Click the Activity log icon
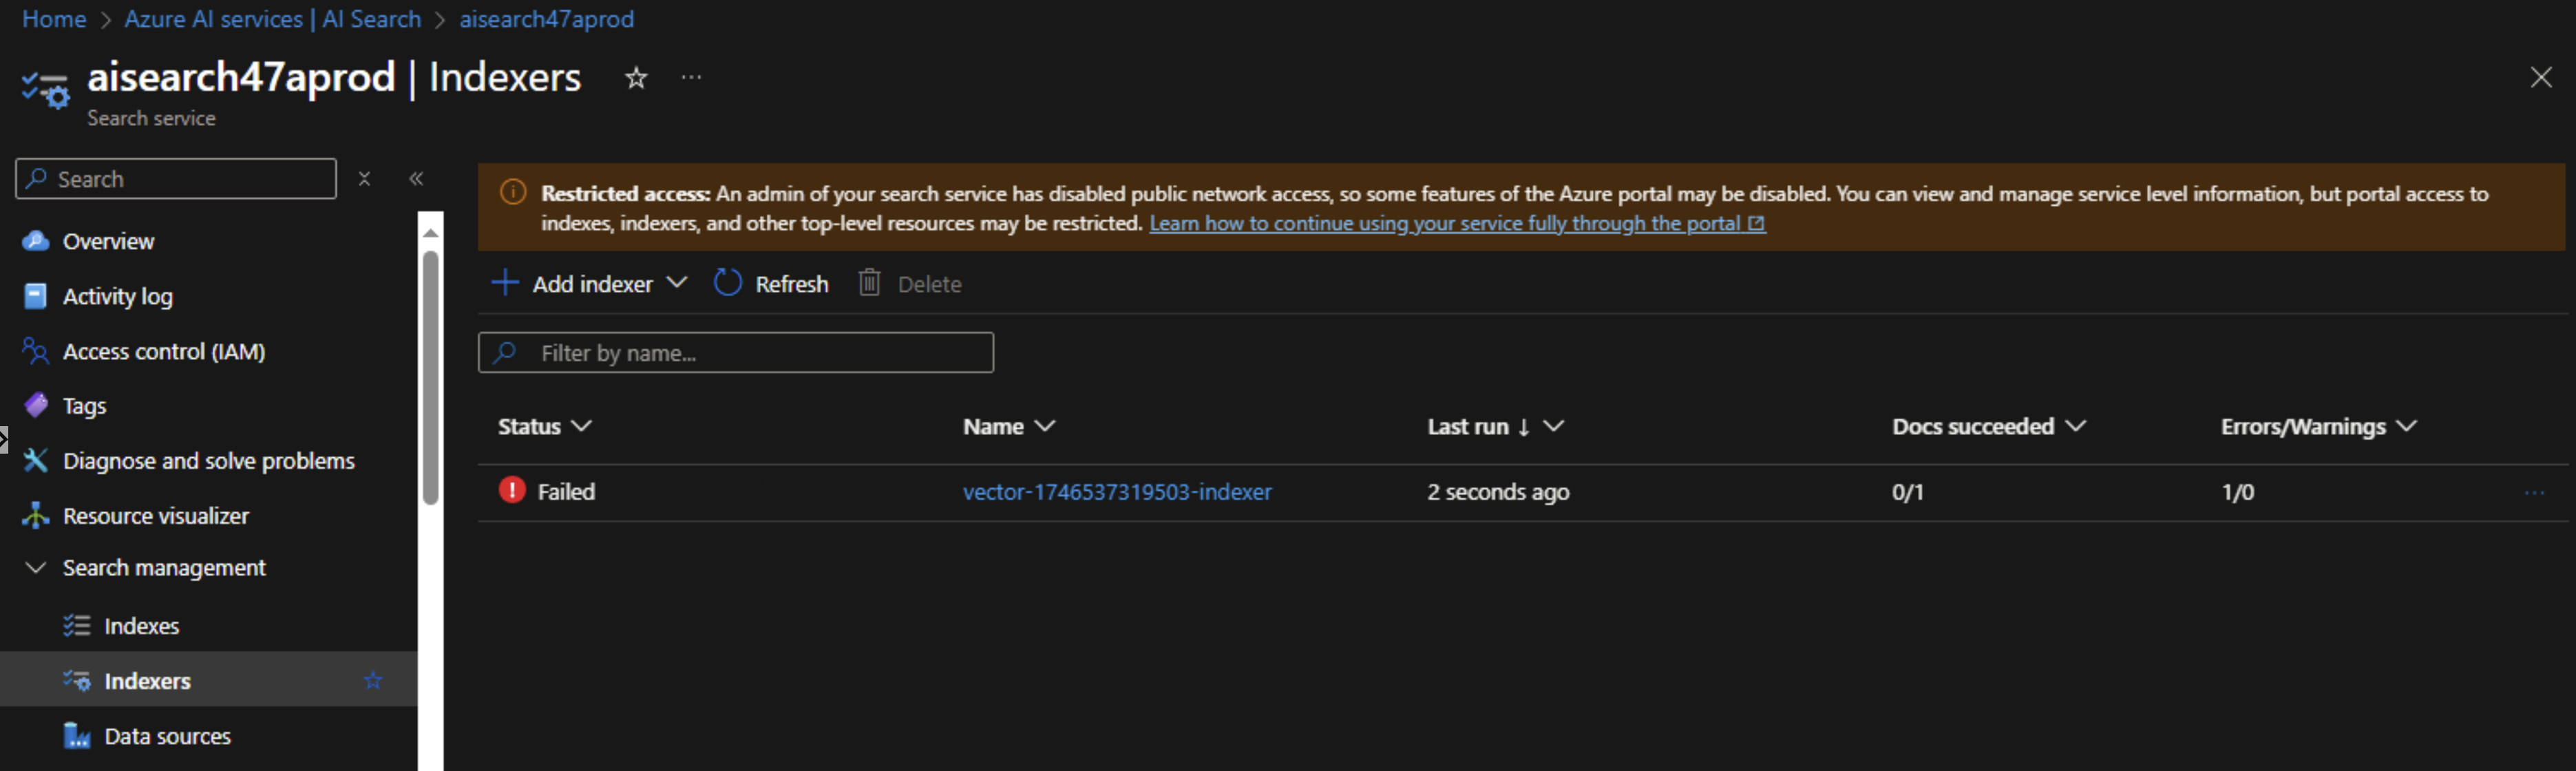 point(35,296)
